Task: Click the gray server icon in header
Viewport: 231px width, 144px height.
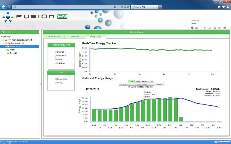Action: point(205,28)
